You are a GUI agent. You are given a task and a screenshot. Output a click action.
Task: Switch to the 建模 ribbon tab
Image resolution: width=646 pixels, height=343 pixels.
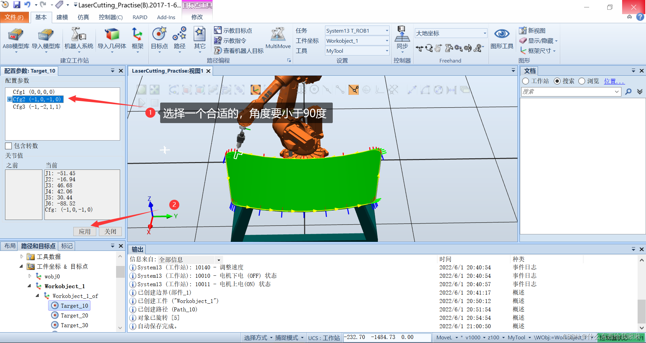click(62, 17)
